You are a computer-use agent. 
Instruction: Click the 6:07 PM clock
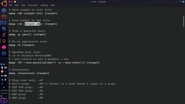pyautogui.click(x=4, y=90)
